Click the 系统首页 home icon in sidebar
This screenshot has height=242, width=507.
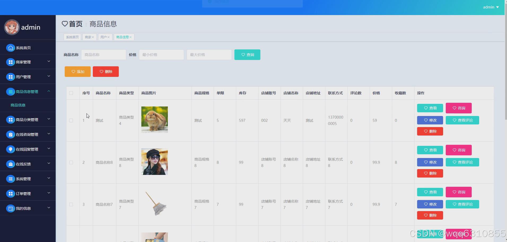(11, 48)
